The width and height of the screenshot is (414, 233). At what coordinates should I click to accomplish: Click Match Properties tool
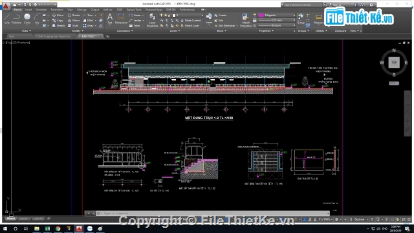245,20
